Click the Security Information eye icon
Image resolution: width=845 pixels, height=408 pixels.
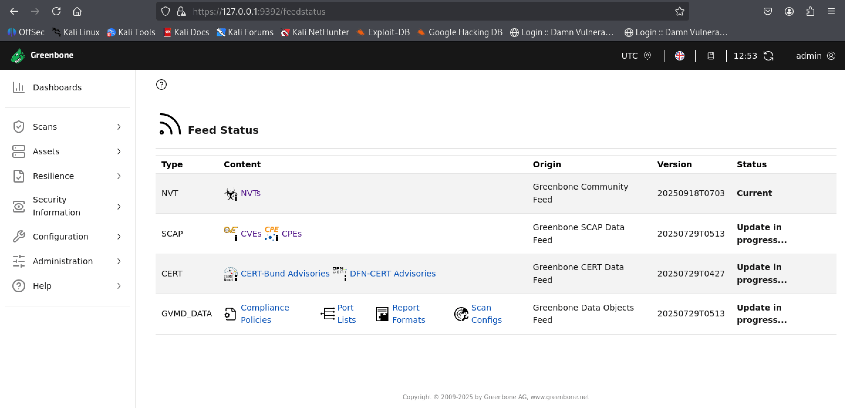pos(19,206)
